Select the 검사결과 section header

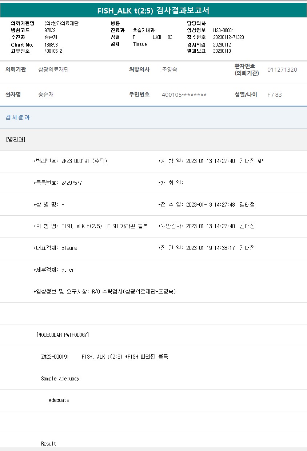coord(17,117)
